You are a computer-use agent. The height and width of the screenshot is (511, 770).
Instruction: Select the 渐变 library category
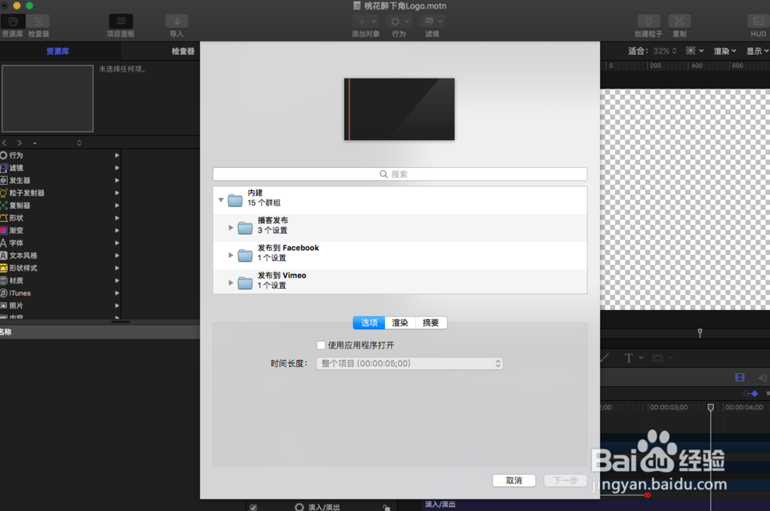pos(60,230)
